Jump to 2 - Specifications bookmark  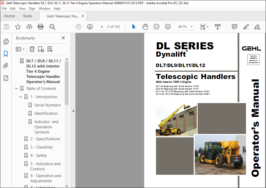point(45,139)
